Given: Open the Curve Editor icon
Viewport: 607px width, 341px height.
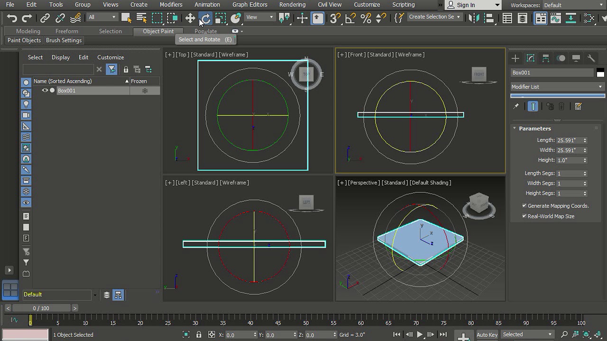Looking at the screenshot, I should click(x=556, y=18).
